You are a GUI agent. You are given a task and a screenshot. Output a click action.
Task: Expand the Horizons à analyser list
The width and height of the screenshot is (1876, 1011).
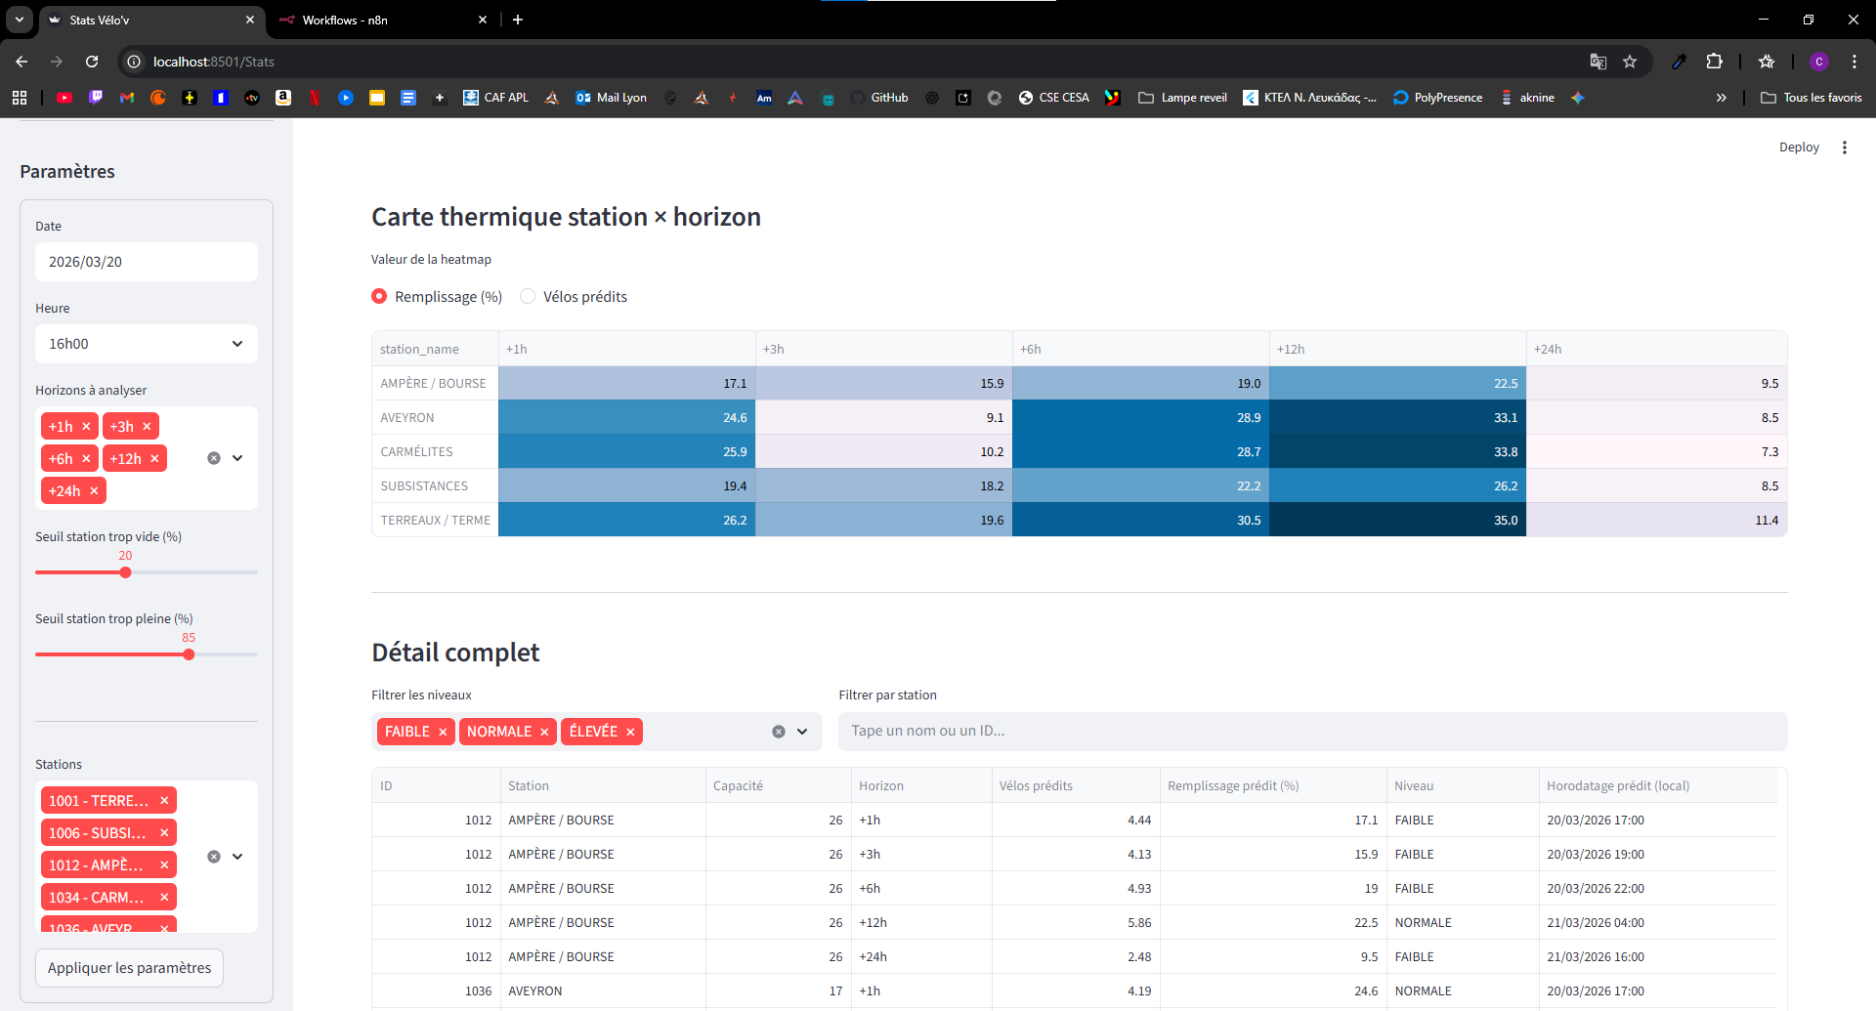click(x=237, y=458)
